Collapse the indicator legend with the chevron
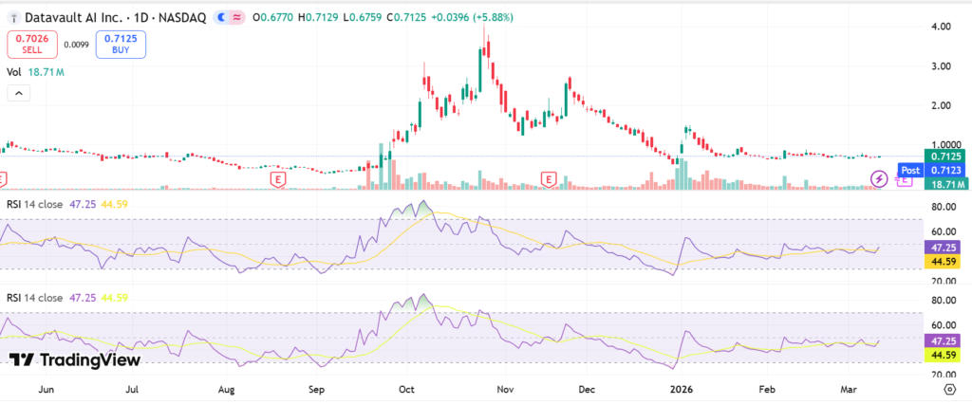 coord(18,93)
